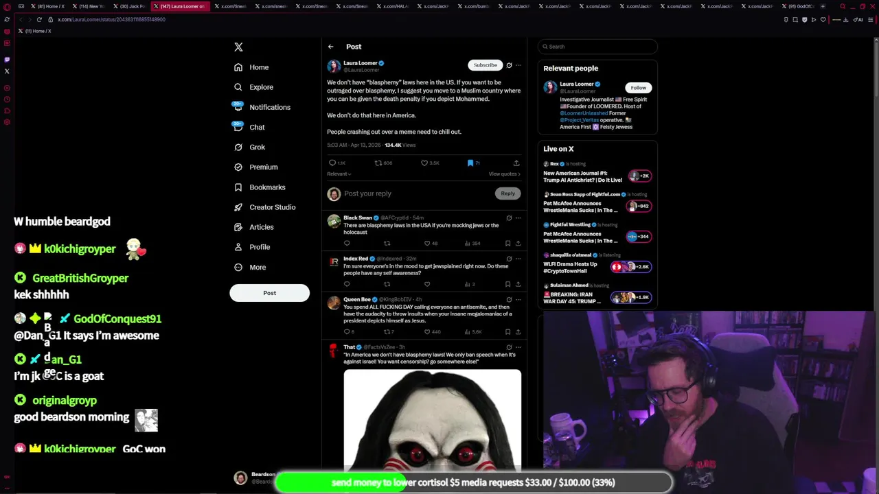Subscribe to Laura Loomer
Screen dimensions: 879x494
pyautogui.click(x=485, y=65)
